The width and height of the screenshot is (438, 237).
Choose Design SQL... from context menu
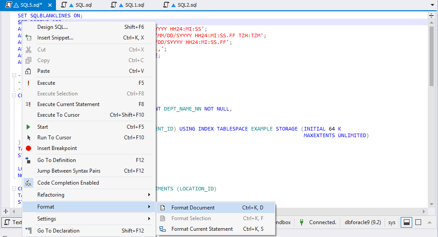pyautogui.click(x=89, y=27)
